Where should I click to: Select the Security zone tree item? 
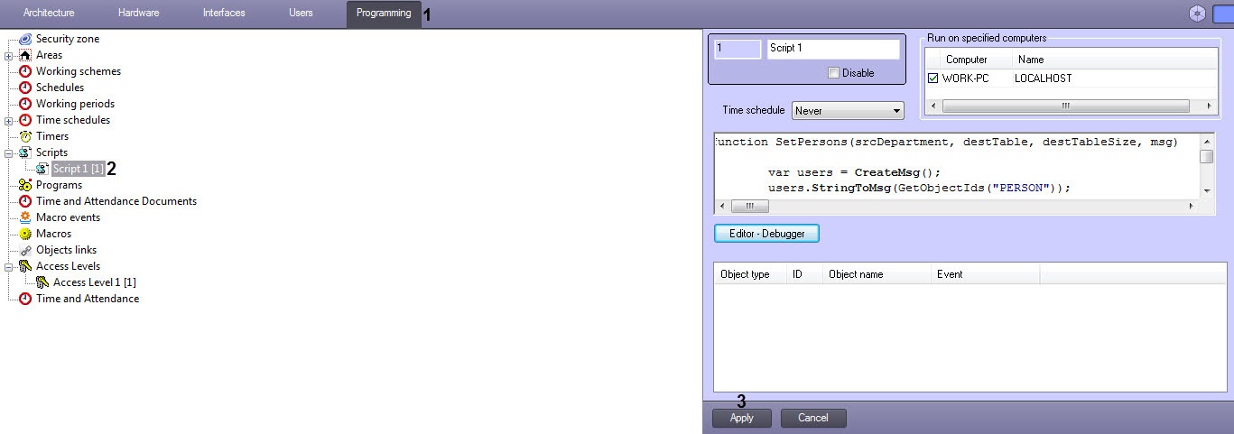point(68,39)
